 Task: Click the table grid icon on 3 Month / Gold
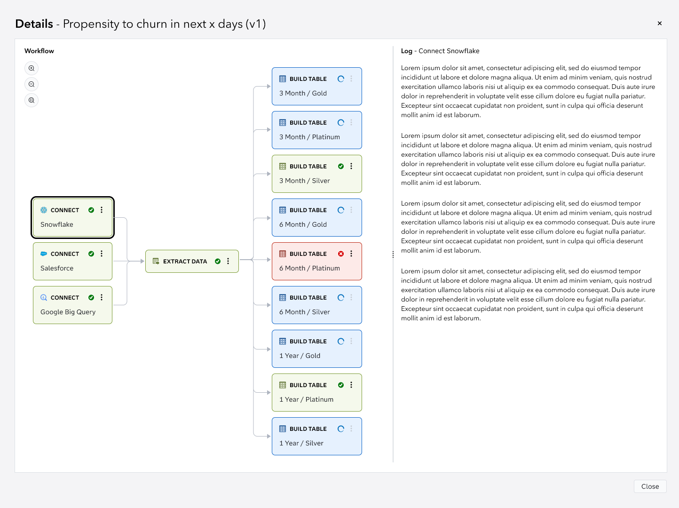282,79
